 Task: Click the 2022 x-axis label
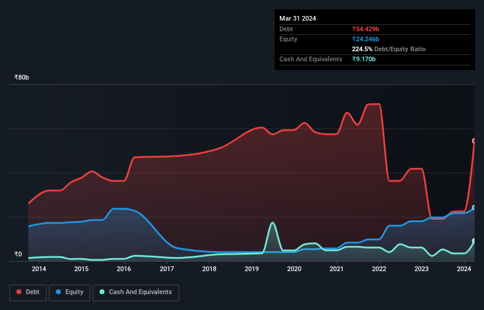pyautogui.click(x=379, y=269)
